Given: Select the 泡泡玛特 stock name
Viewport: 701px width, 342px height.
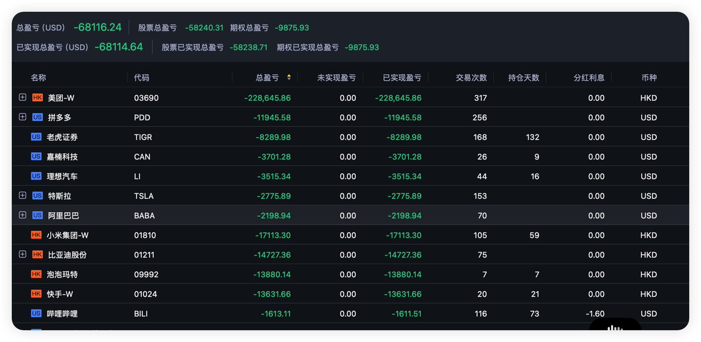Looking at the screenshot, I should click(x=62, y=274).
